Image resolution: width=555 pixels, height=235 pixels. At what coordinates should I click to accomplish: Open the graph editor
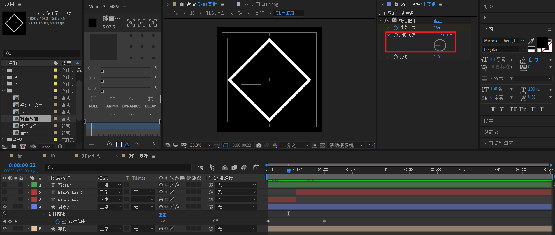(256, 167)
